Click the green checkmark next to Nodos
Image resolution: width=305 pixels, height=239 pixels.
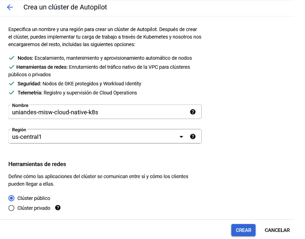click(x=12, y=58)
